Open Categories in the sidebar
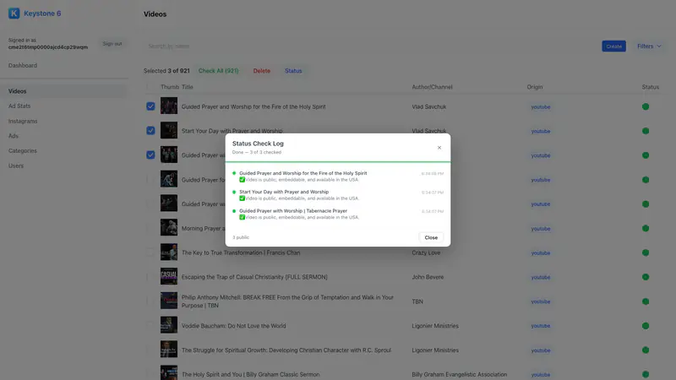Viewport: 676px width, 380px height. [x=23, y=151]
